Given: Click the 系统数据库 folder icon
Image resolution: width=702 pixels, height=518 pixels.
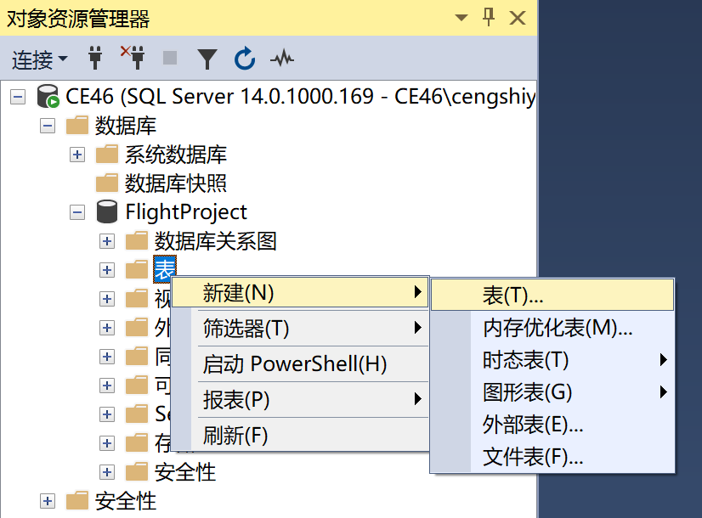Looking at the screenshot, I should point(107,155).
